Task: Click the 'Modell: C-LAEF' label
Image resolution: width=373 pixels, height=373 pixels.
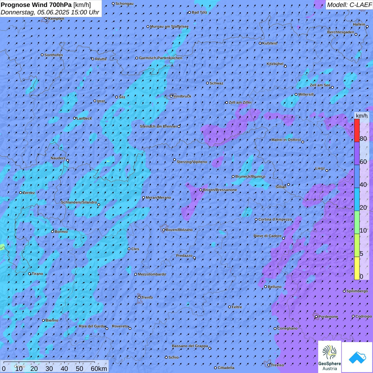Action: 349,5
